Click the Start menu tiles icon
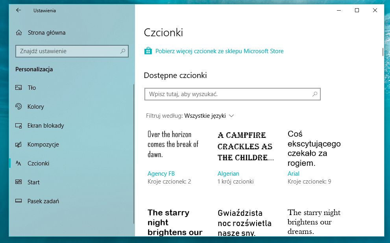This screenshot has height=243, width=390. tap(18, 182)
